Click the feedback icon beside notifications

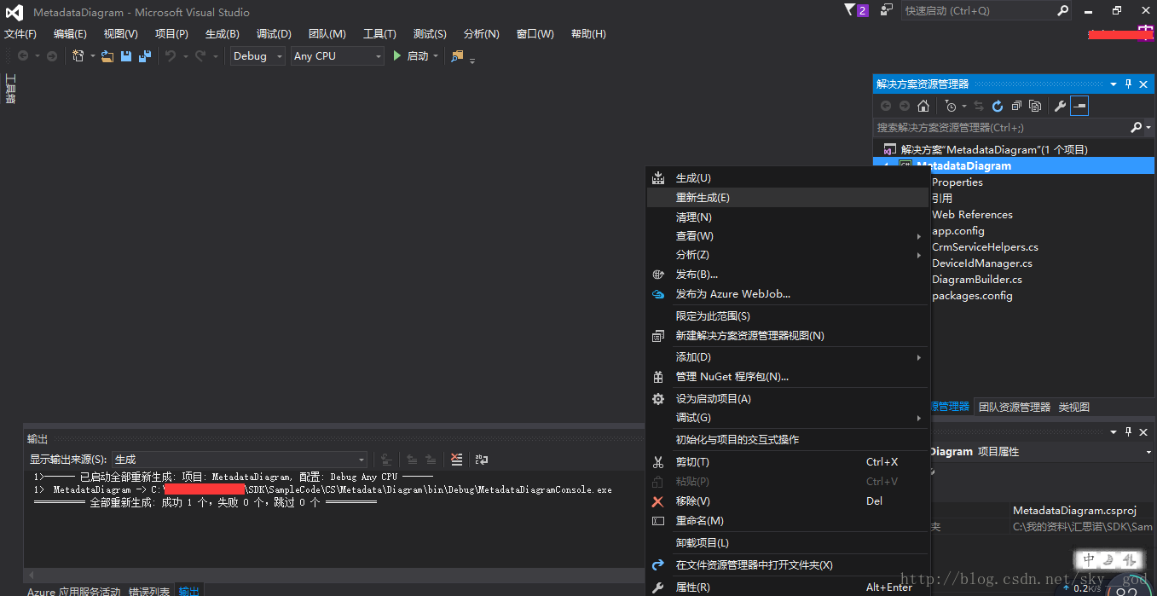click(887, 10)
